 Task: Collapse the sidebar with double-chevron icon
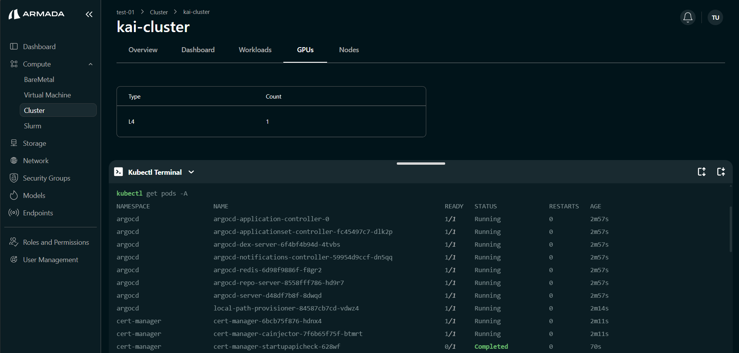pyautogui.click(x=89, y=14)
